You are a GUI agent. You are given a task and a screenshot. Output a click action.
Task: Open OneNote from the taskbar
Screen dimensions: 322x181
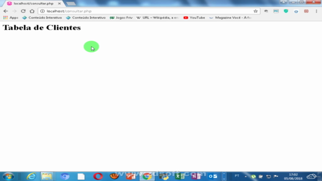196,176
